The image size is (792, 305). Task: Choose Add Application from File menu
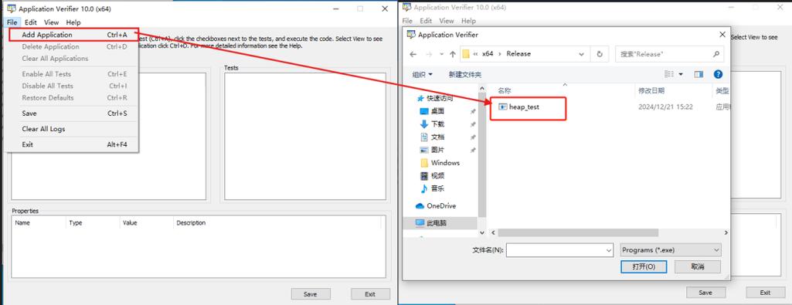click(x=73, y=35)
